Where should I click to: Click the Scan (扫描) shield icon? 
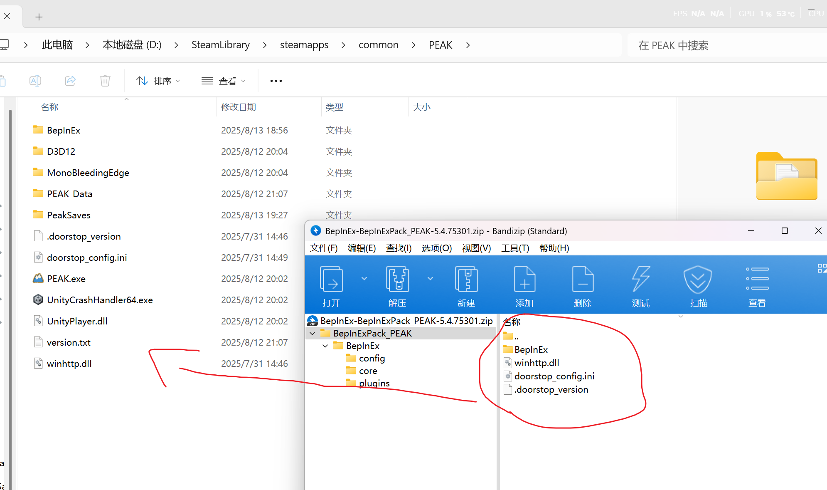tap(698, 279)
